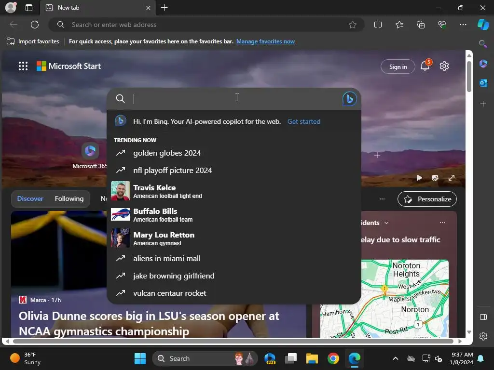Open weather widget 36°F Sunny
494x370 pixels.
pyautogui.click(x=25, y=358)
